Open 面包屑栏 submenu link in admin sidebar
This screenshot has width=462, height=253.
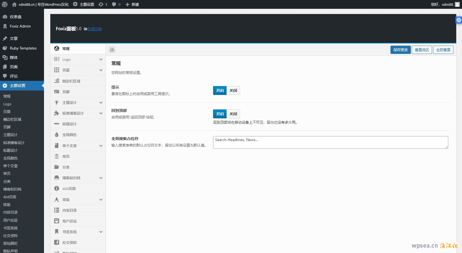tap(10, 243)
